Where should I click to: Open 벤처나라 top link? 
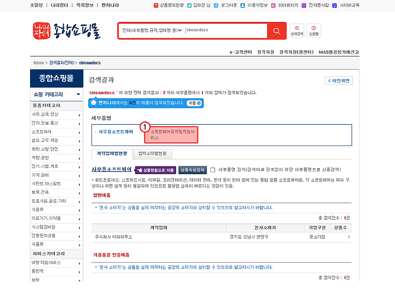pyautogui.click(x=110, y=5)
